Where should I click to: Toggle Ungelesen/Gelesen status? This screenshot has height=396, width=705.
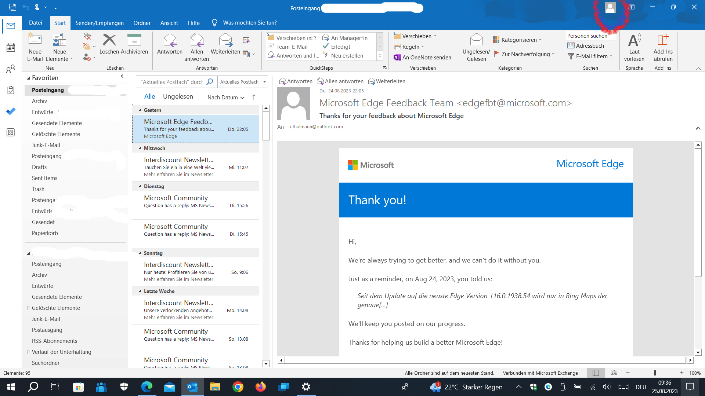click(476, 40)
